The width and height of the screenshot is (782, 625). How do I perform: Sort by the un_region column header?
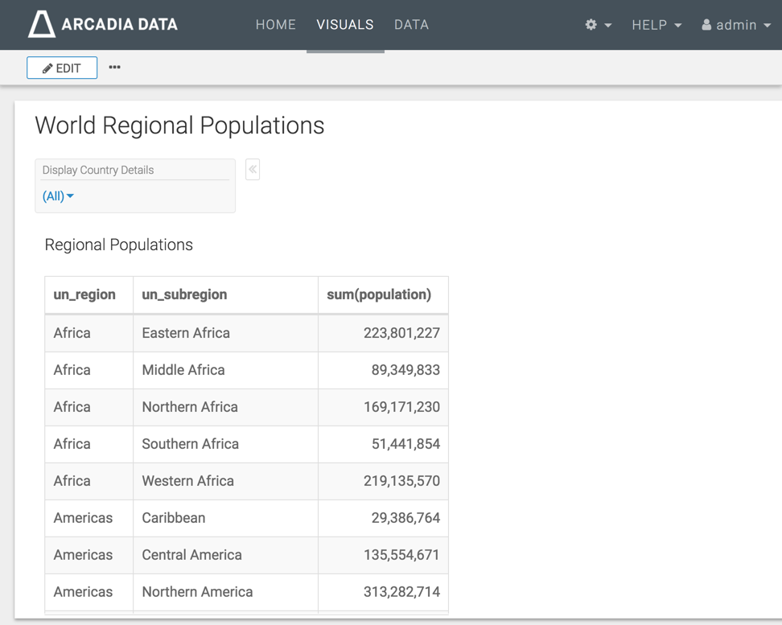84,294
